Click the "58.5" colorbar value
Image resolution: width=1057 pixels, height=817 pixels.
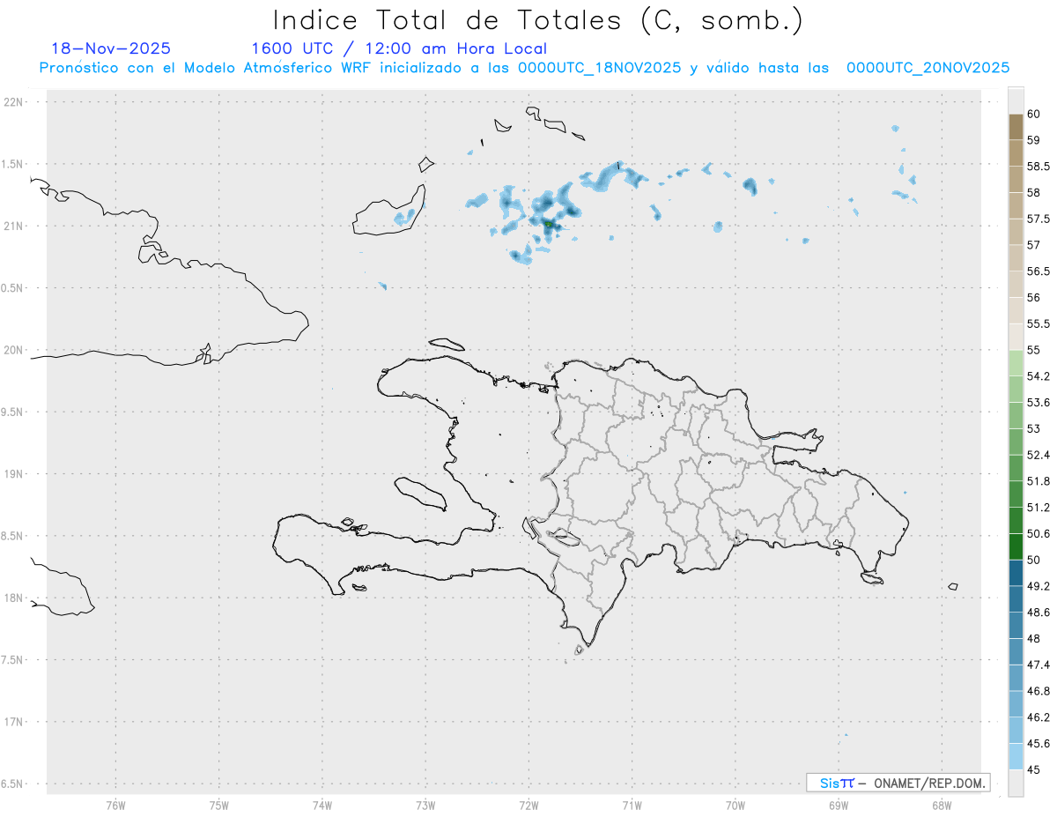[x=1038, y=166]
